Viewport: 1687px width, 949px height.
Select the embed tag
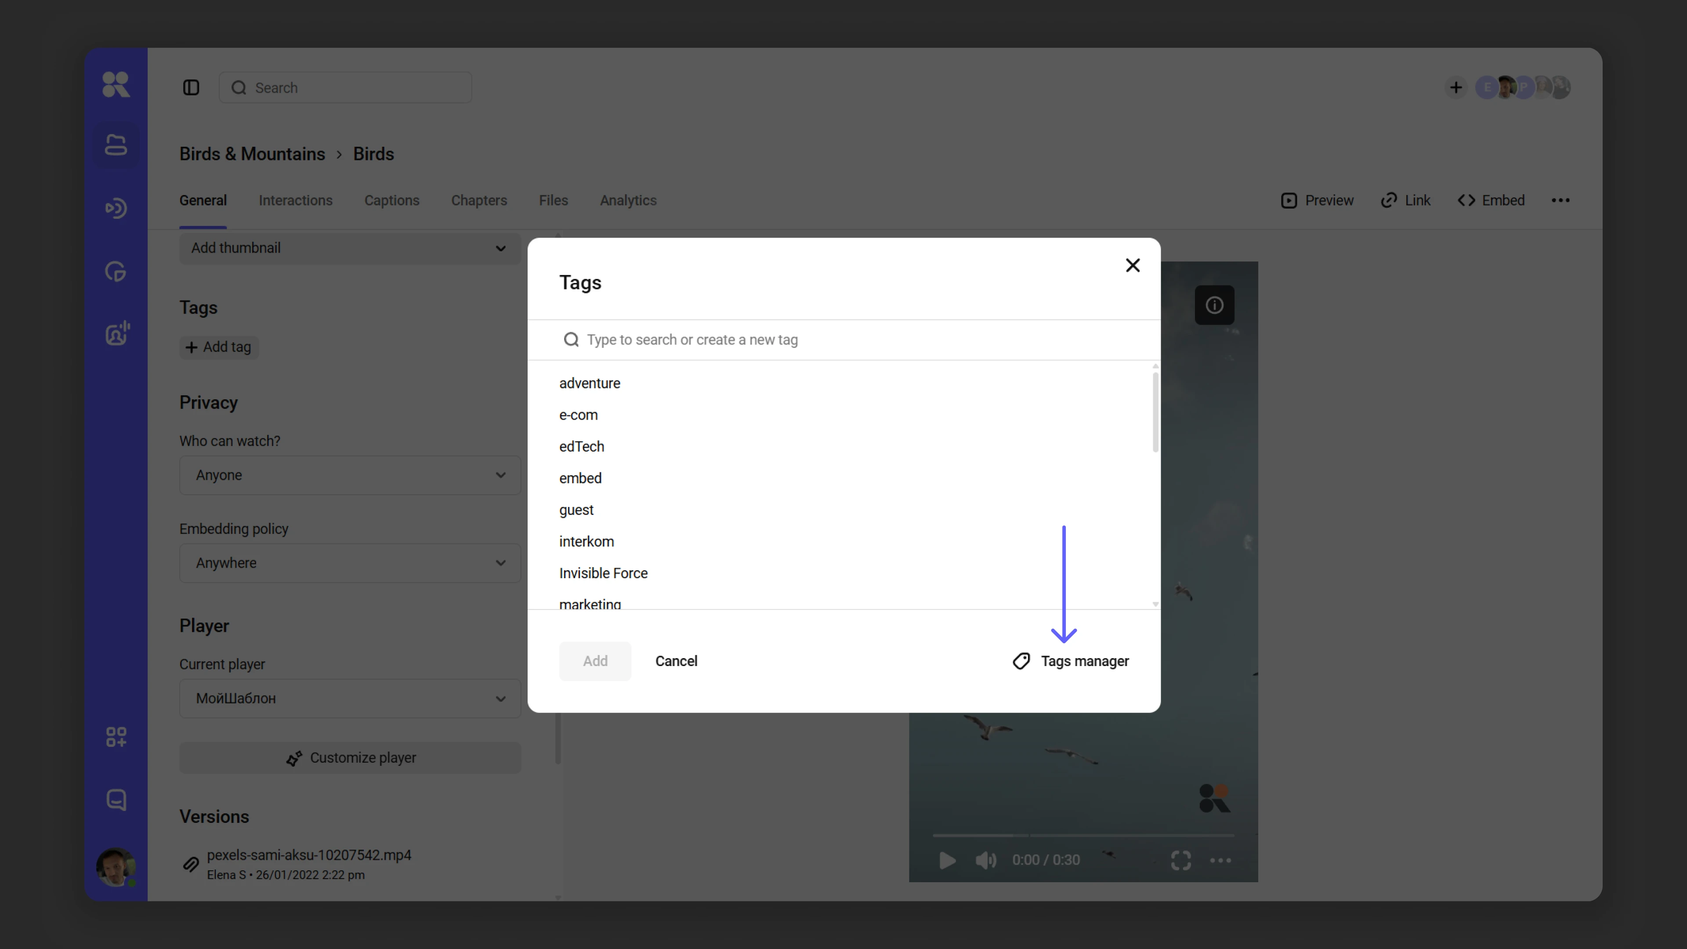click(x=580, y=478)
